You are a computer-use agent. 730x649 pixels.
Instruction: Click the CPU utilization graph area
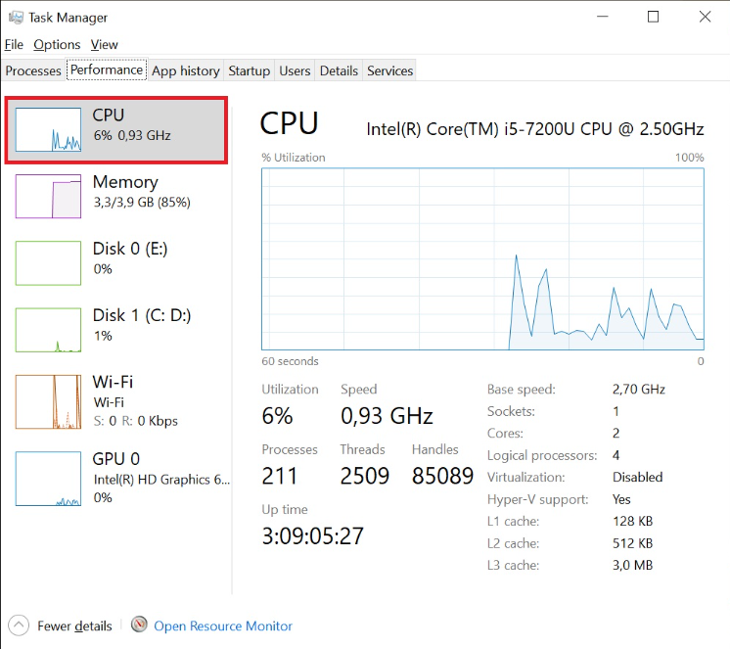[x=482, y=258]
